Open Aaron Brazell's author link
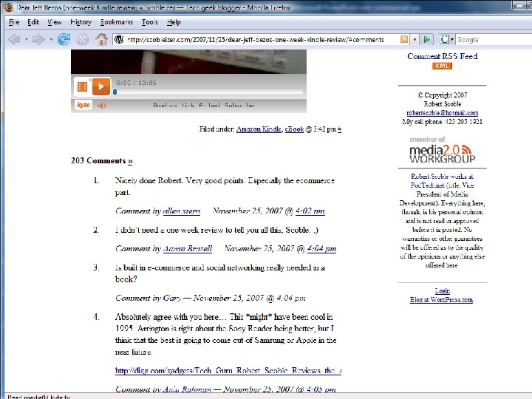Viewport: 532px width, 399px height. coord(188,249)
